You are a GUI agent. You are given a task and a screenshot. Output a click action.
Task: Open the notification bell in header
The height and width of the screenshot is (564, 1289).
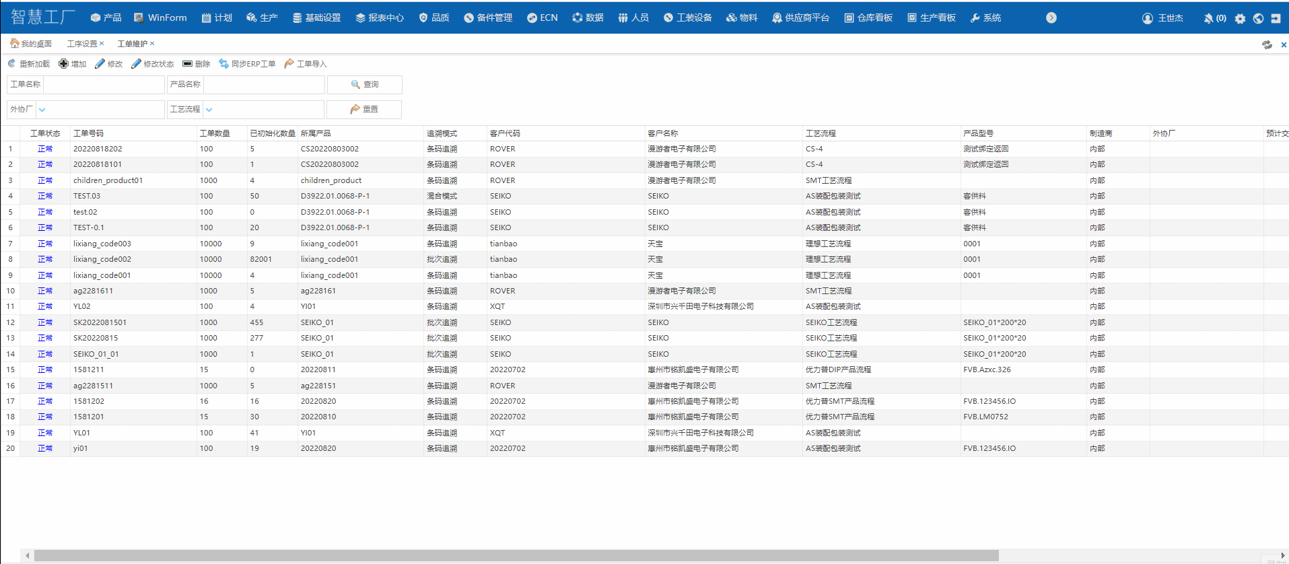coord(1208,18)
